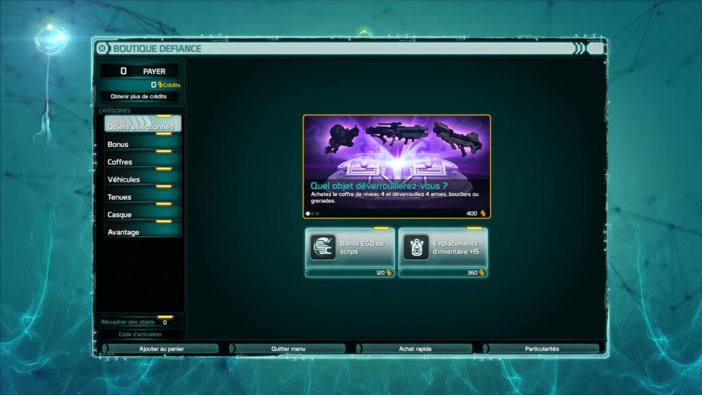
Task: Click Achat rapide
Action: [x=415, y=348]
